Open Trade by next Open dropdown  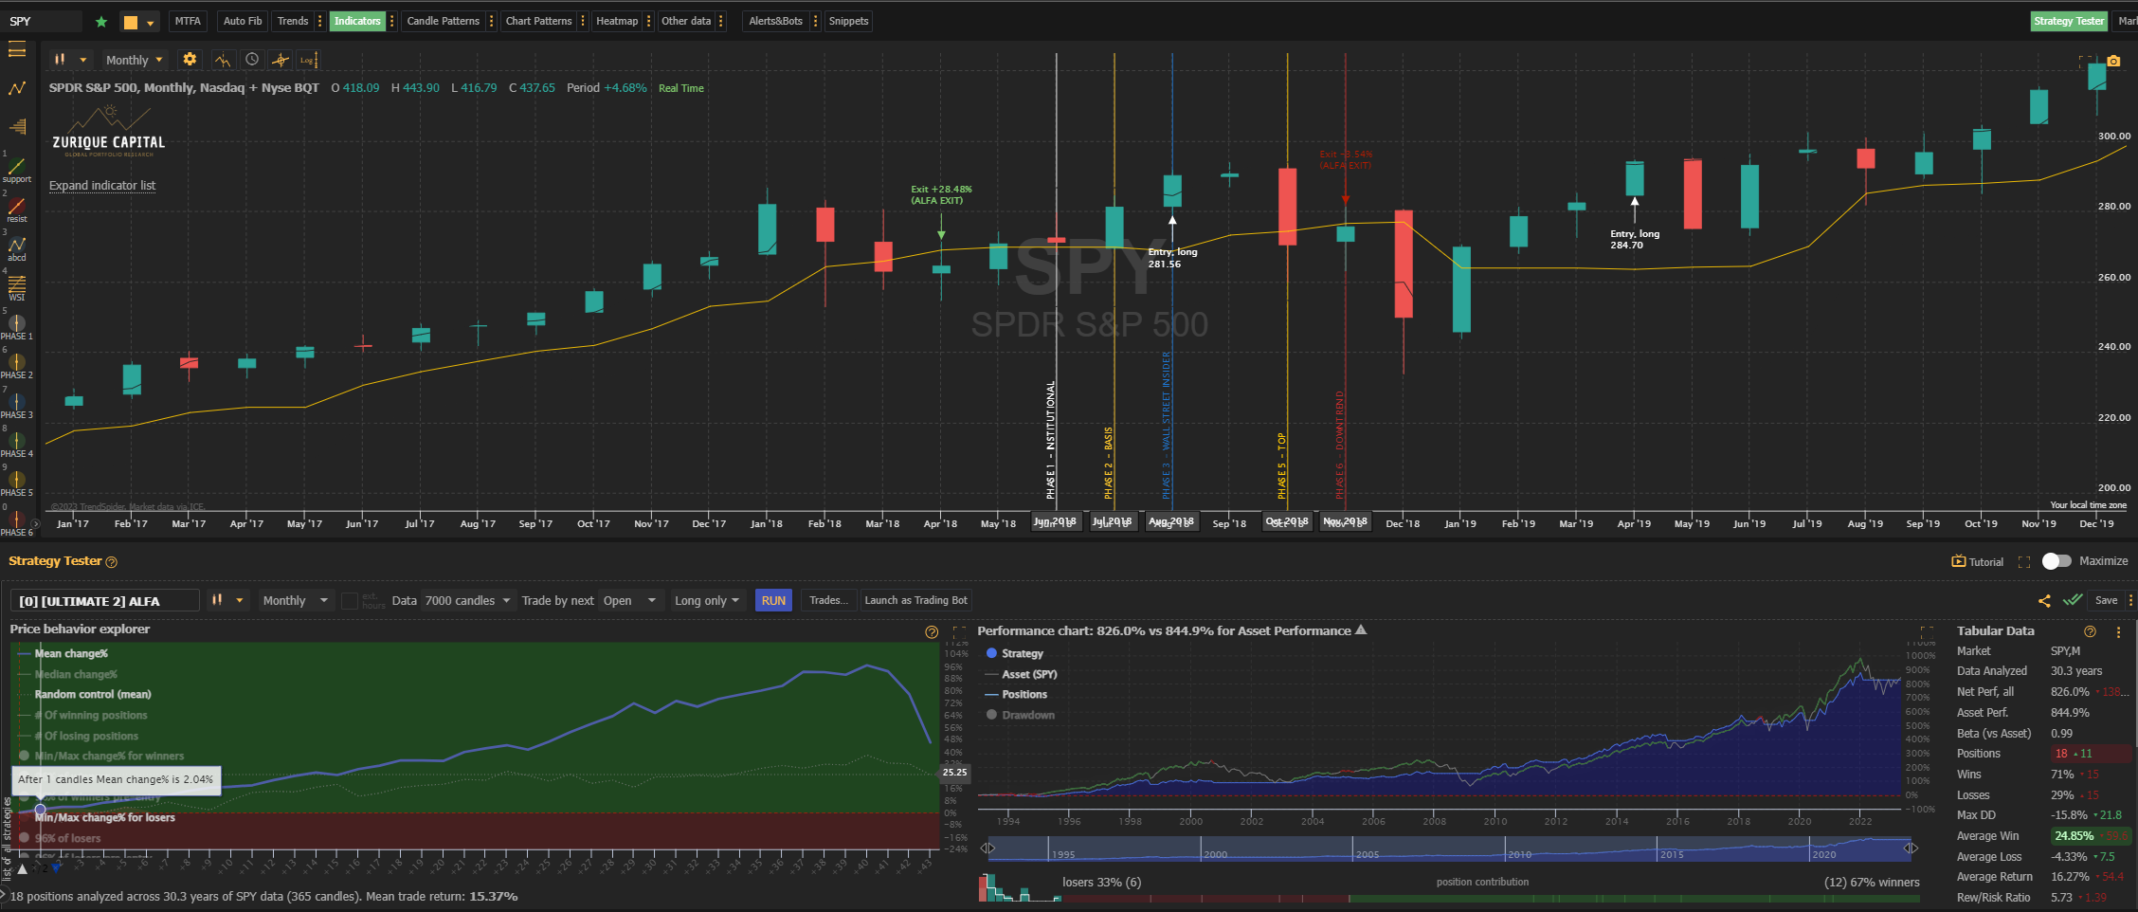click(630, 600)
